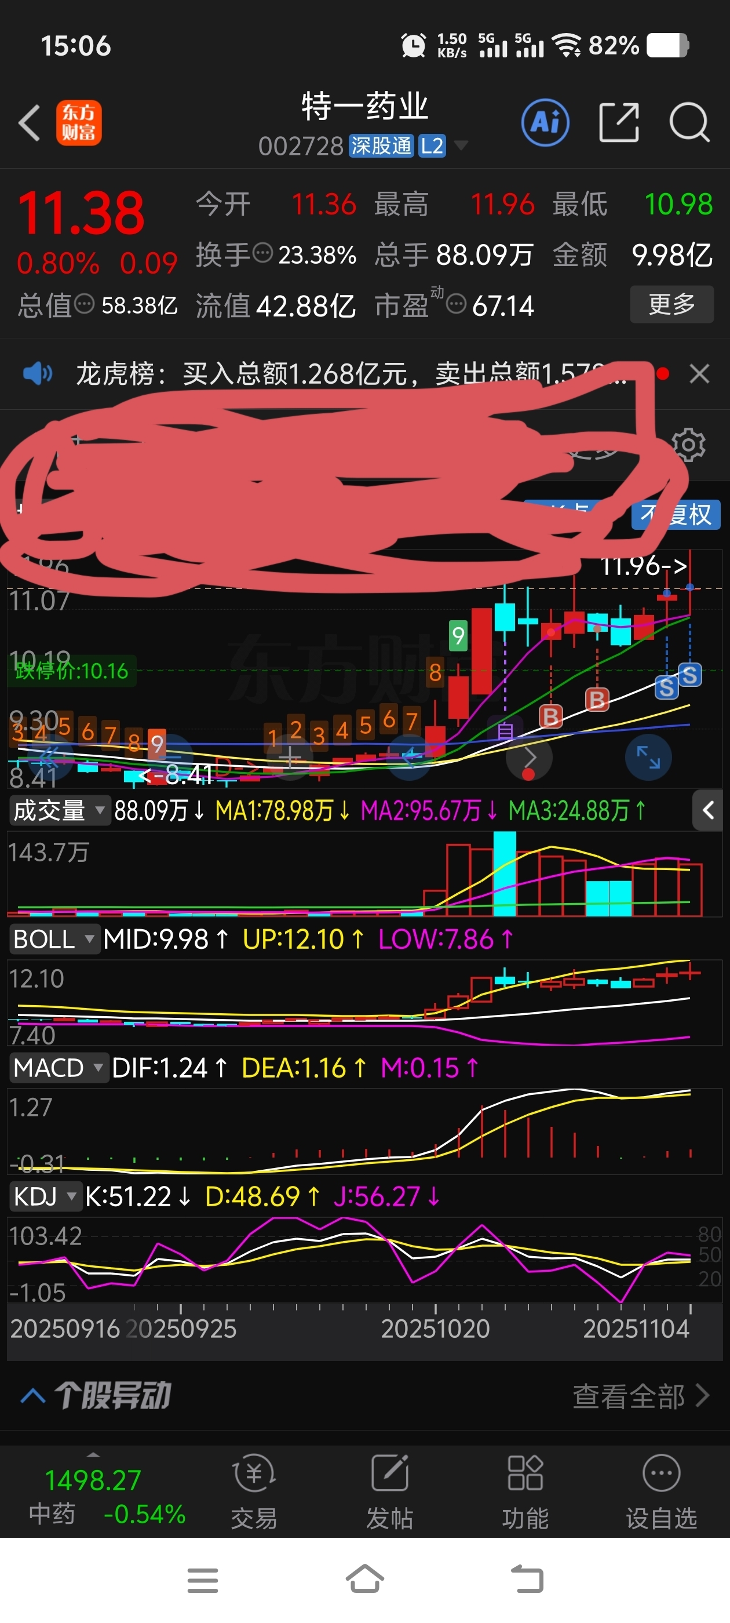Open the BOLL indicator dropdown
Screen dimensions: 730x1623
tap(54, 939)
